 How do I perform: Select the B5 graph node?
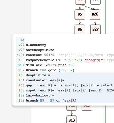point(80,15)
